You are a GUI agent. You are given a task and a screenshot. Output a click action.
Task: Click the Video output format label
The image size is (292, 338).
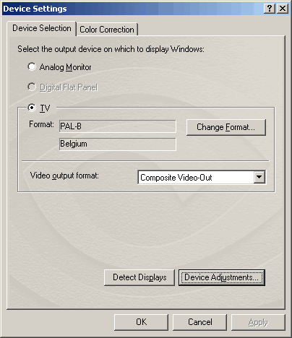(64, 175)
